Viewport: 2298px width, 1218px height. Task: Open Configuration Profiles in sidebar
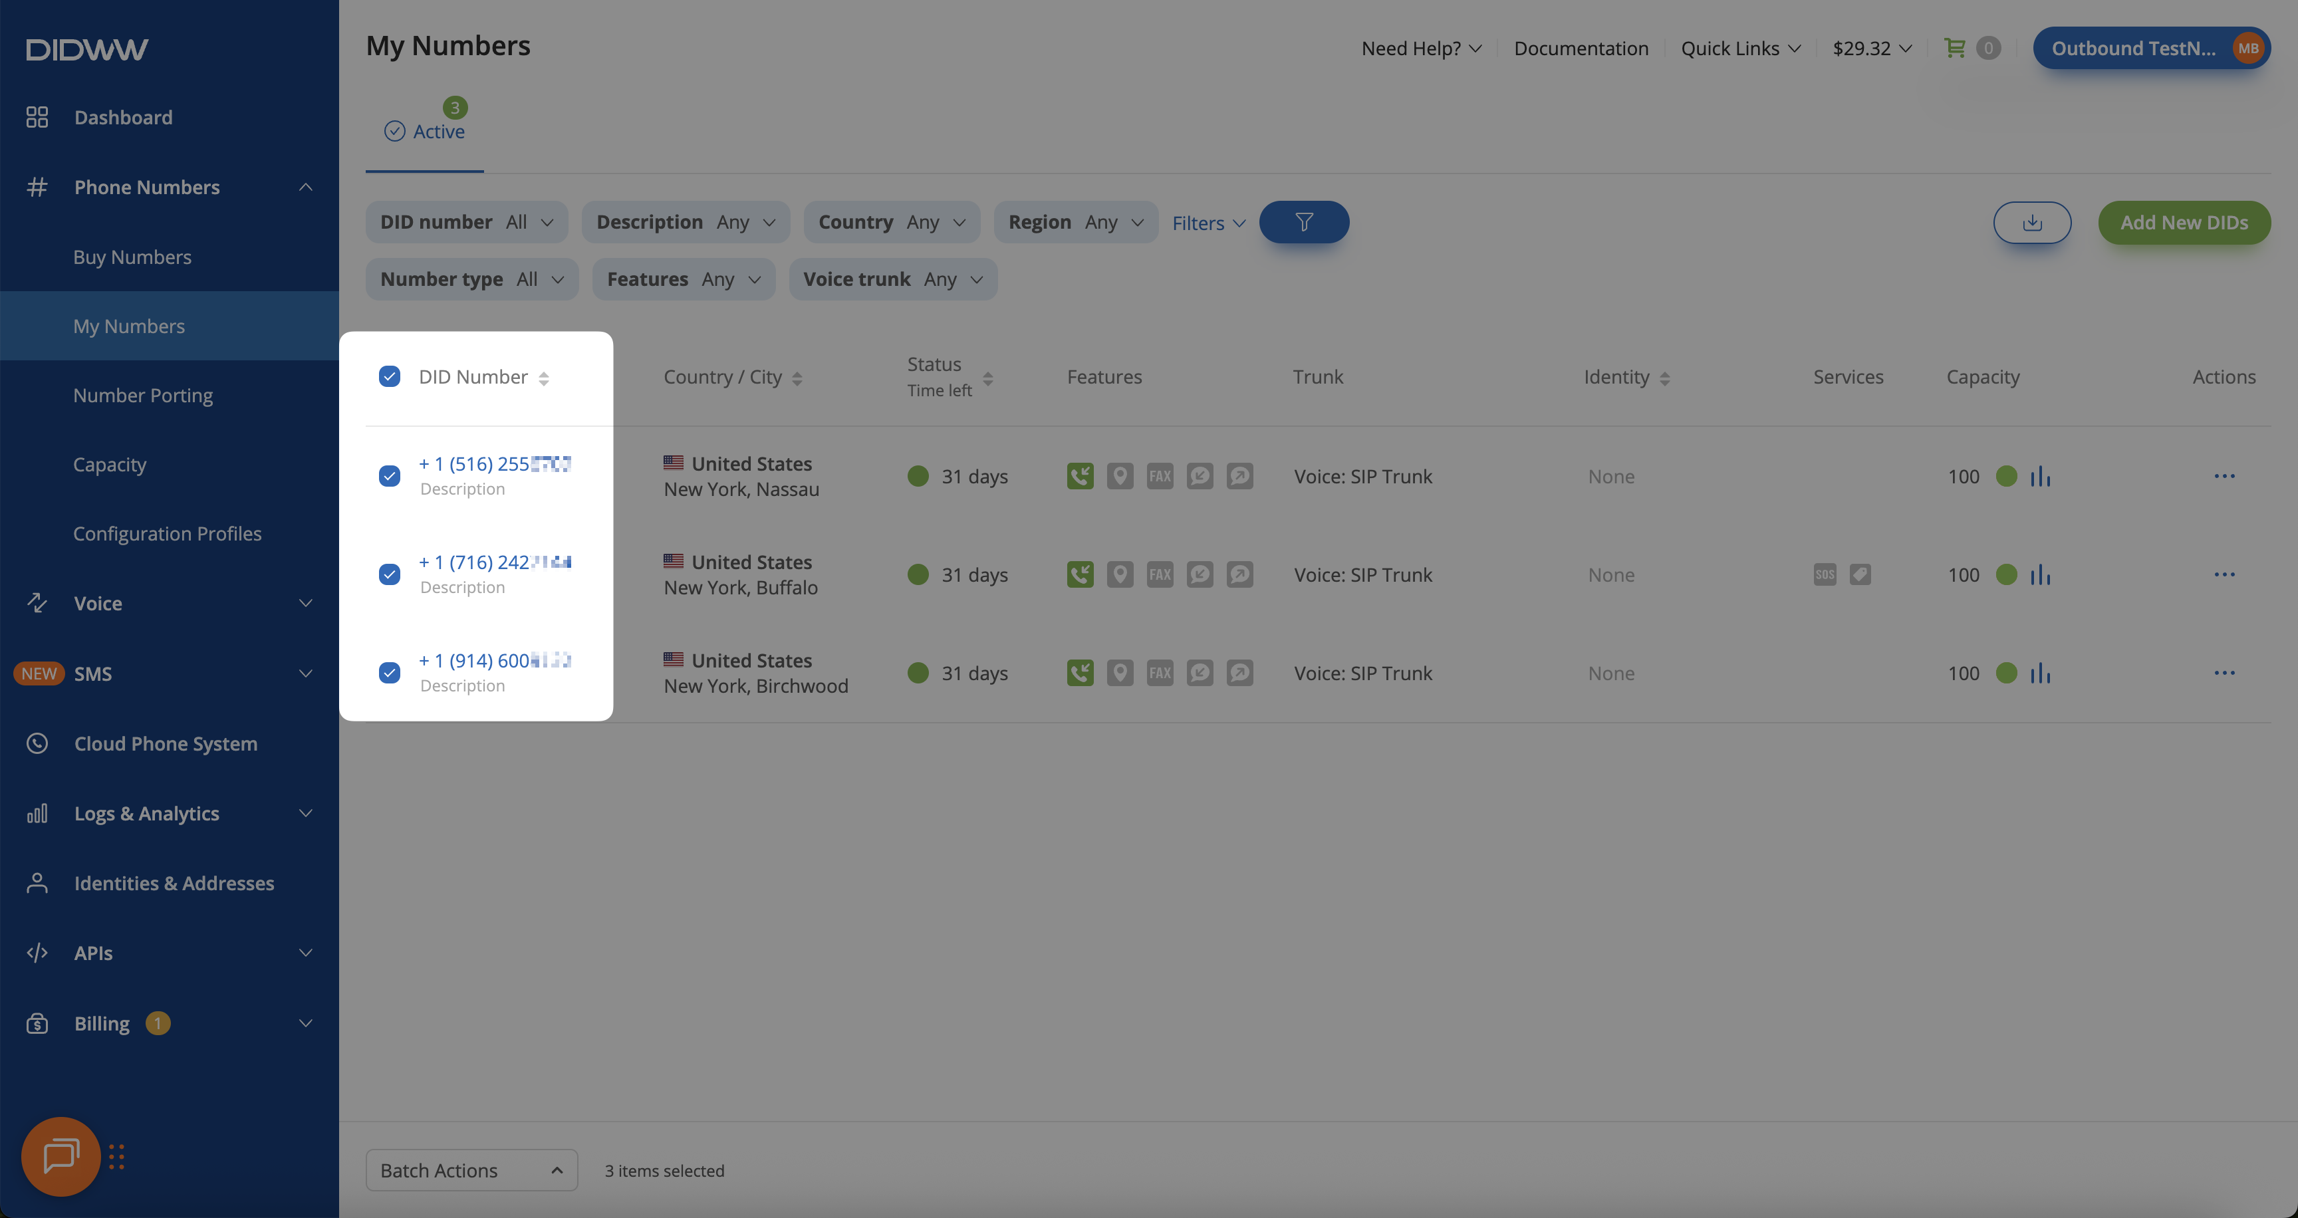(167, 533)
